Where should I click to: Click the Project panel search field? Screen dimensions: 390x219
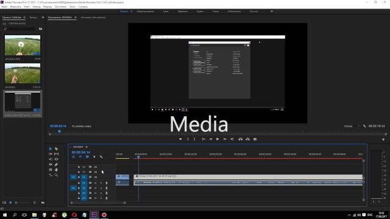pos(19,29)
